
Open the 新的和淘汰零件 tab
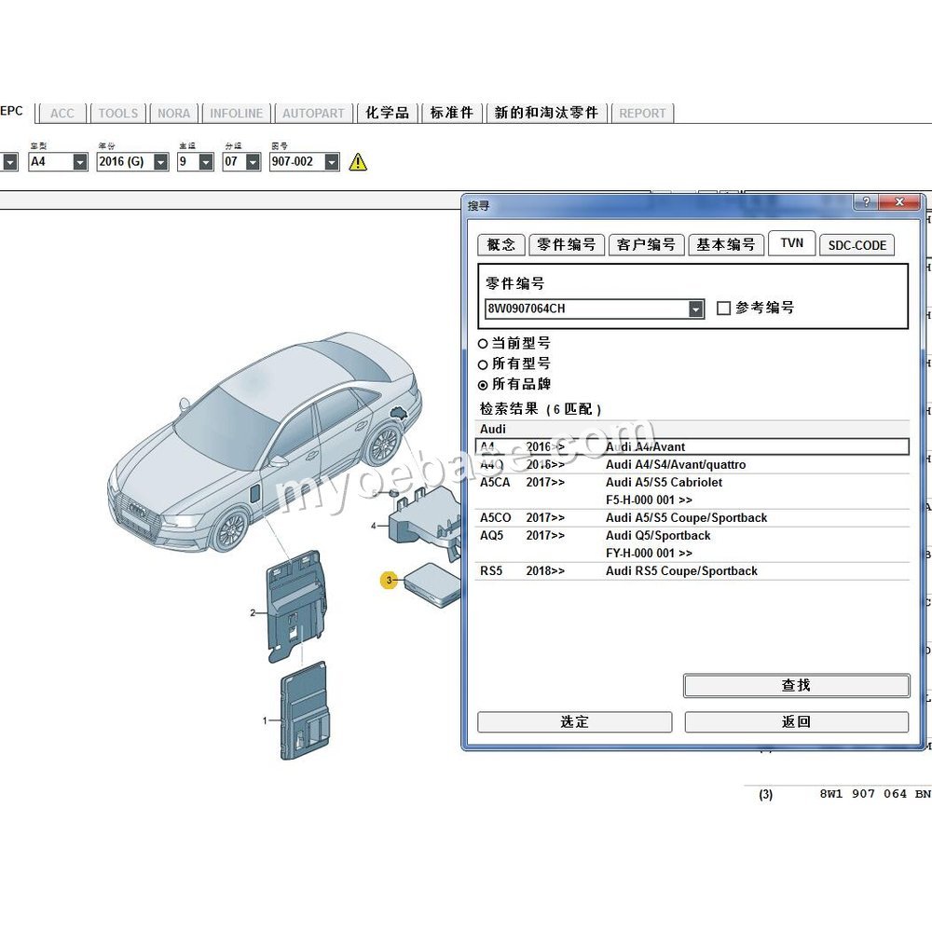coord(546,113)
